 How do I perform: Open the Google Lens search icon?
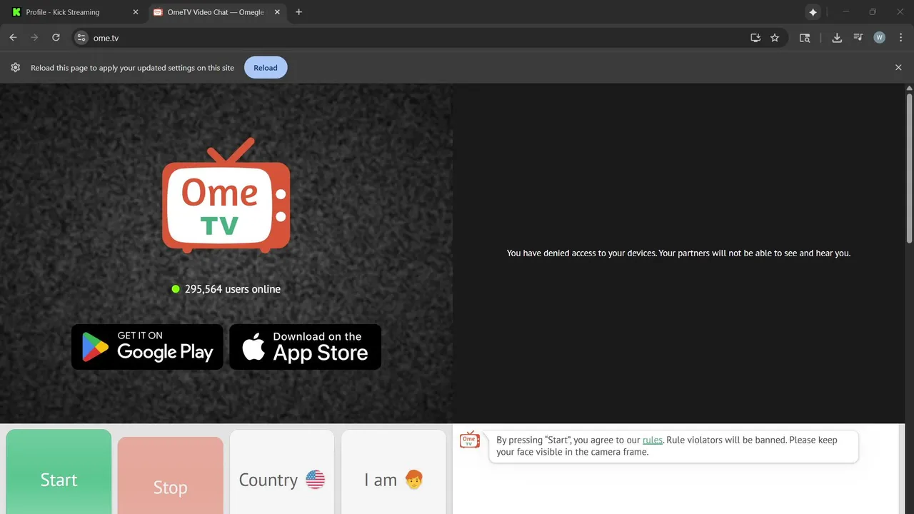tap(805, 38)
